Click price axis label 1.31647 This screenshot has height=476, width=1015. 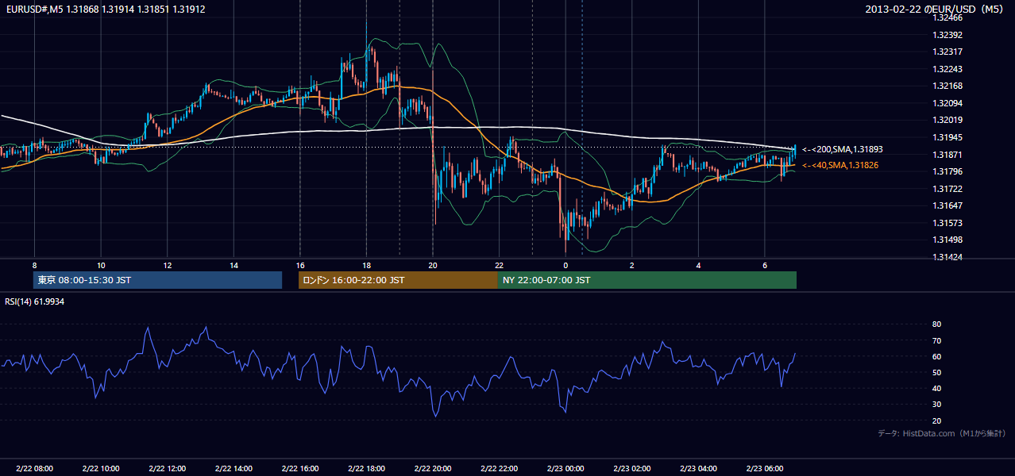click(947, 205)
